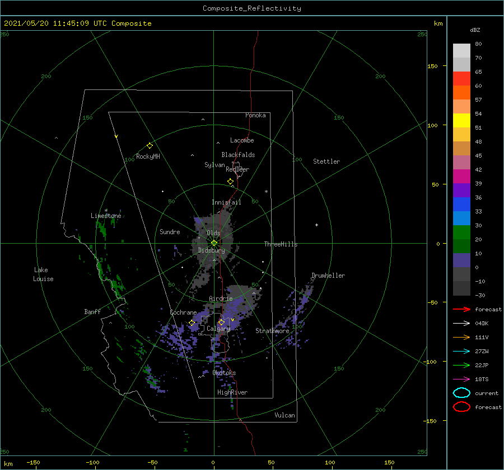Image resolution: width=504 pixels, height=470 pixels.
Task: Click the Banff town label
Action: tap(92, 312)
